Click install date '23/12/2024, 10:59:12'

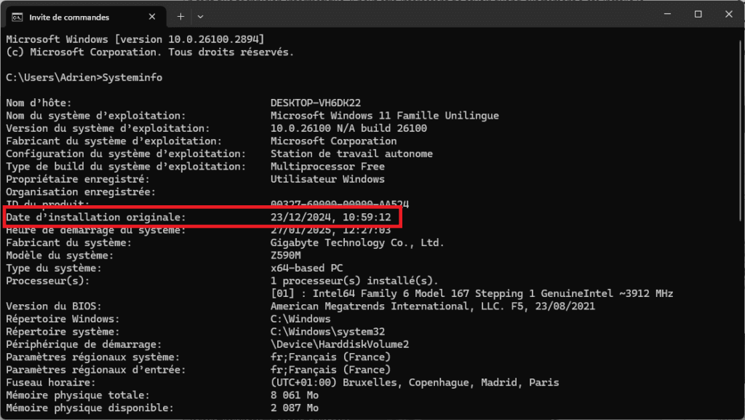(x=331, y=217)
